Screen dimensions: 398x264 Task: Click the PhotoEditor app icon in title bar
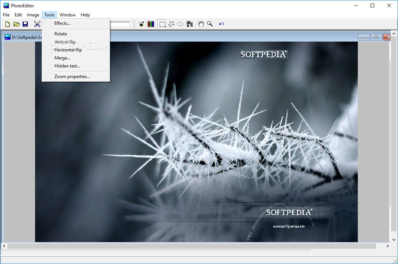tap(6, 5)
